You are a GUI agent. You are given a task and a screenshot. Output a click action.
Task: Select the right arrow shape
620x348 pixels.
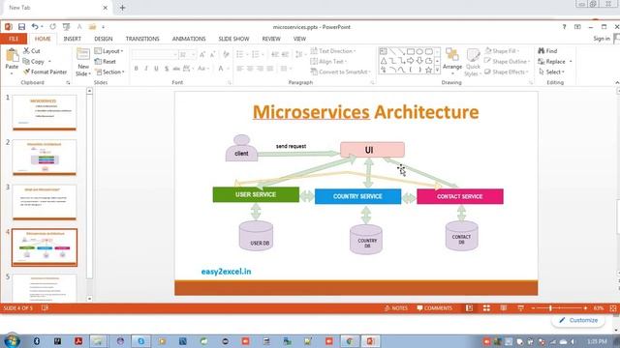(x=411, y=61)
